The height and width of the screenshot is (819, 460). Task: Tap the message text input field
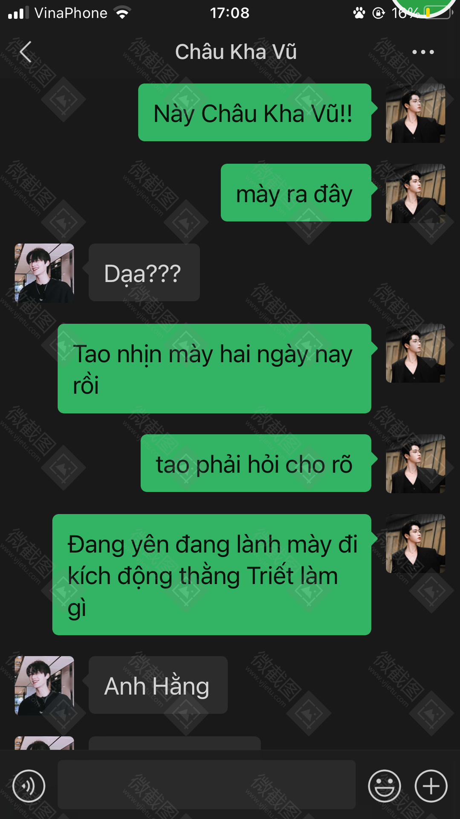206,784
